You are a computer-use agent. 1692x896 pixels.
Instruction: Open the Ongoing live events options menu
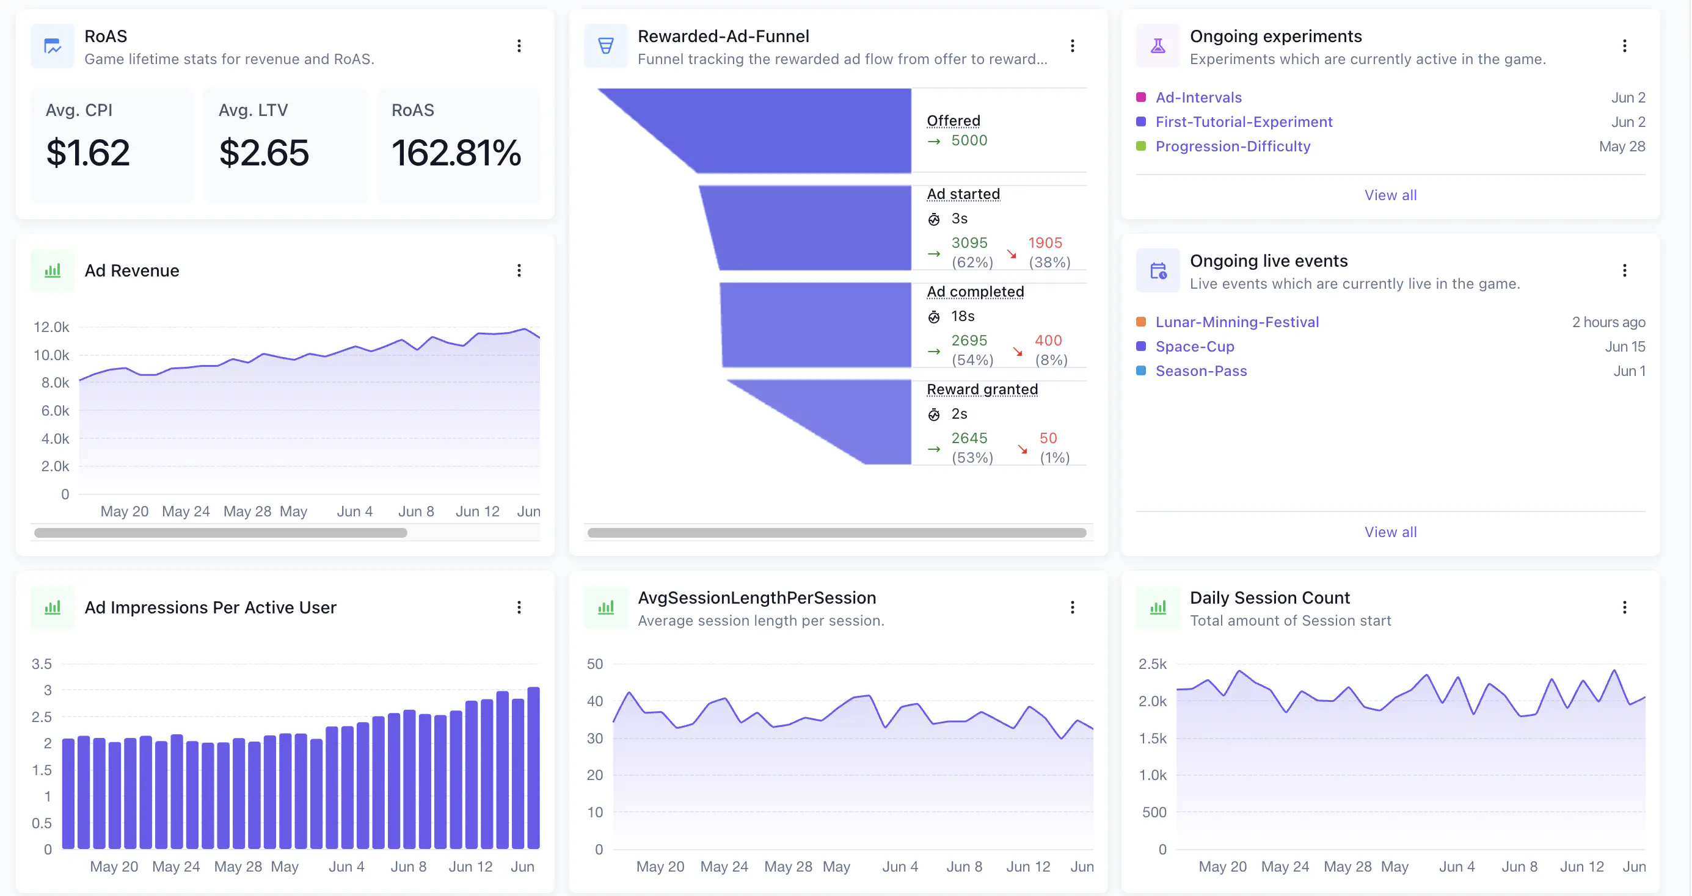[x=1624, y=270]
